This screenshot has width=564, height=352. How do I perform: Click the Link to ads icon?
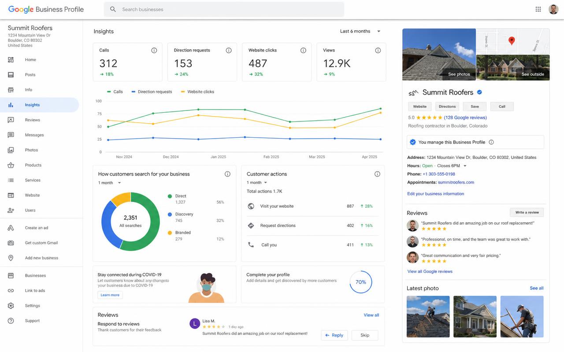[11, 291]
